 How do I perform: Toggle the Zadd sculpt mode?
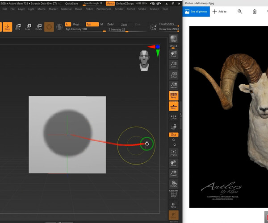(x=110, y=25)
